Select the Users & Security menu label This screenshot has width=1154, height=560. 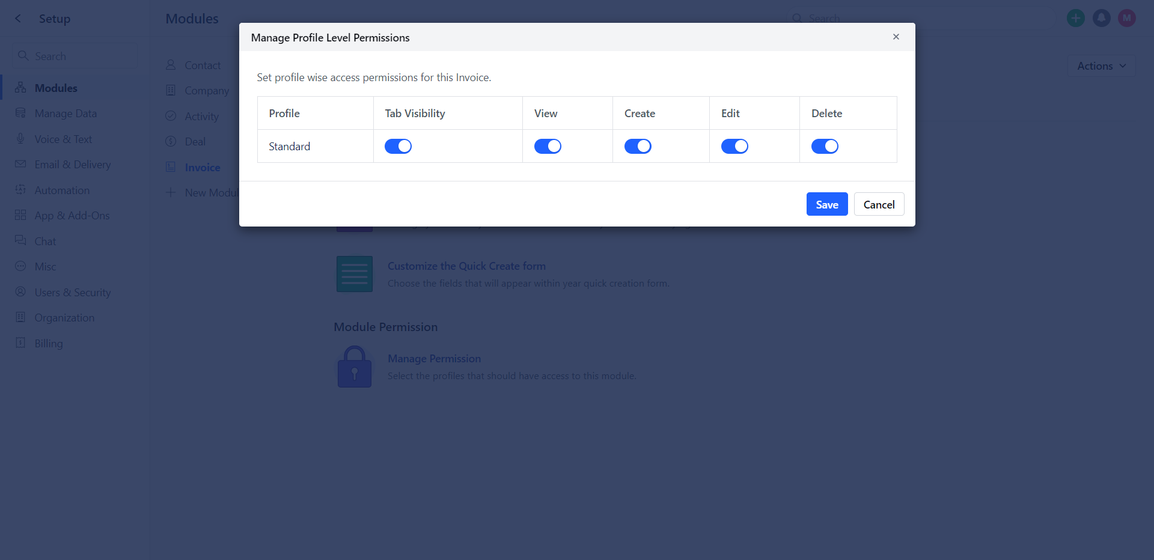pos(73,293)
